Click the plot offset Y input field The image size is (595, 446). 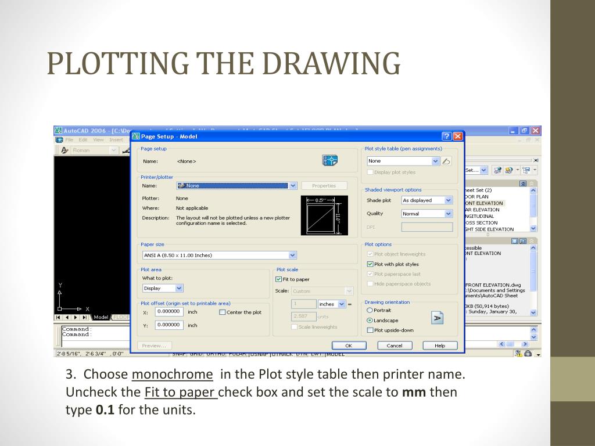(169, 325)
